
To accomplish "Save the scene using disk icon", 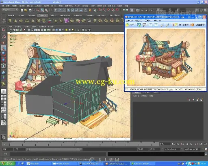I will pyautogui.click(x=30, y=10).
